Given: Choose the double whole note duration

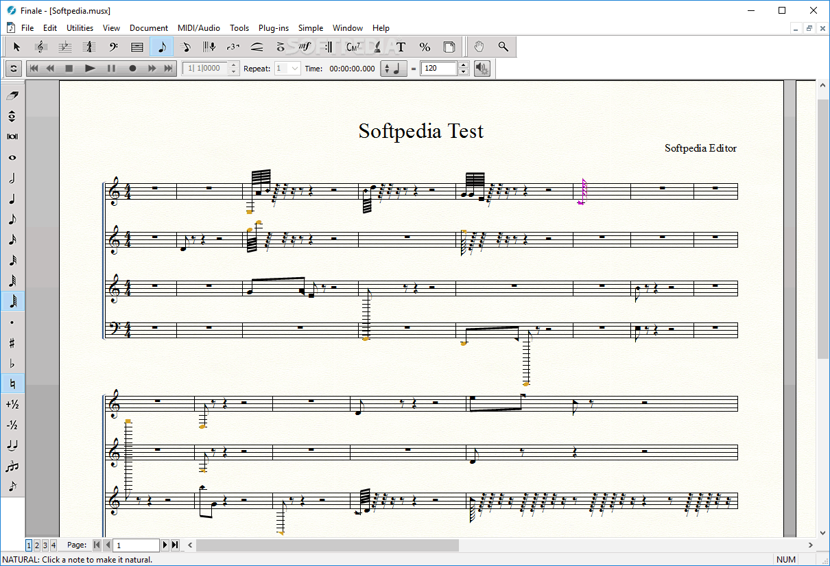Looking at the screenshot, I should point(12,137).
